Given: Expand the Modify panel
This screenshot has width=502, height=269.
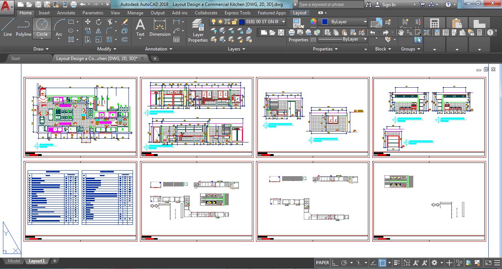Looking at the screenshot, I should [107, 49].
